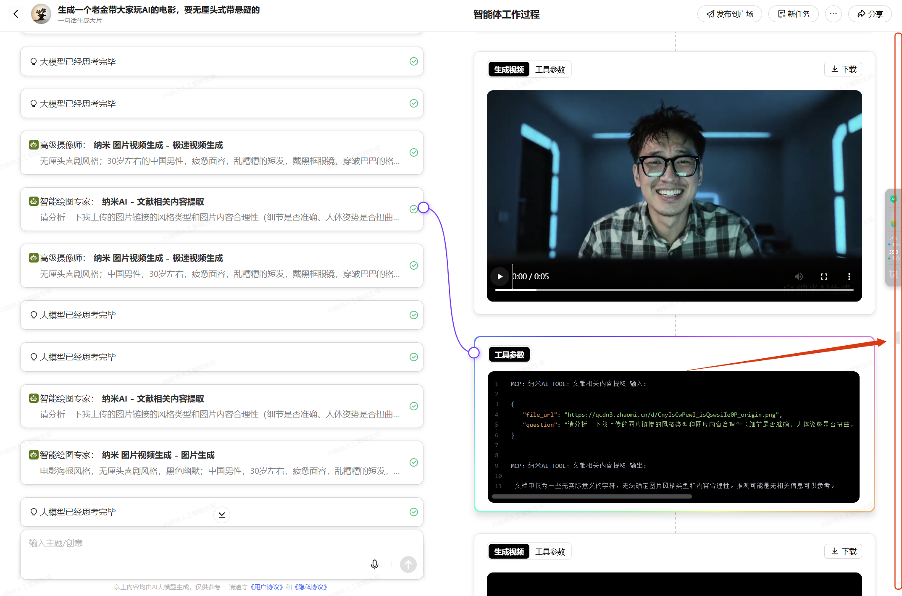This screenshot has height=596, width=902.
Task: Click 发布到广场 button
Action: [730, 14]
